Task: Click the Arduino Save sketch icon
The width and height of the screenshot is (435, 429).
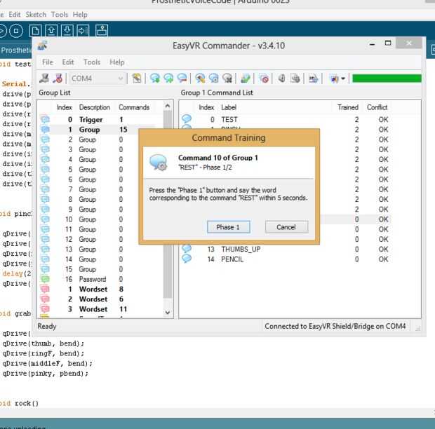Action: 67,31
